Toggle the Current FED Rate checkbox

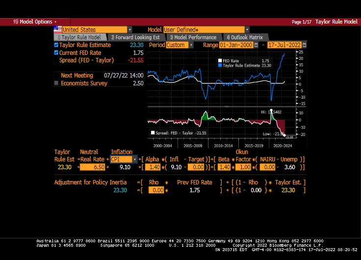tap(56, 52)
